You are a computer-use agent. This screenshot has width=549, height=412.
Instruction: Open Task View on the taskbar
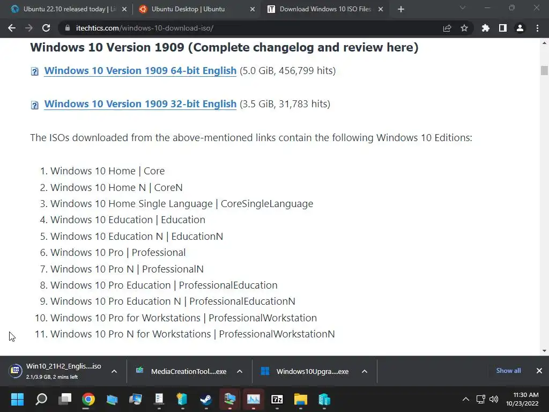(x=65, y=399)
